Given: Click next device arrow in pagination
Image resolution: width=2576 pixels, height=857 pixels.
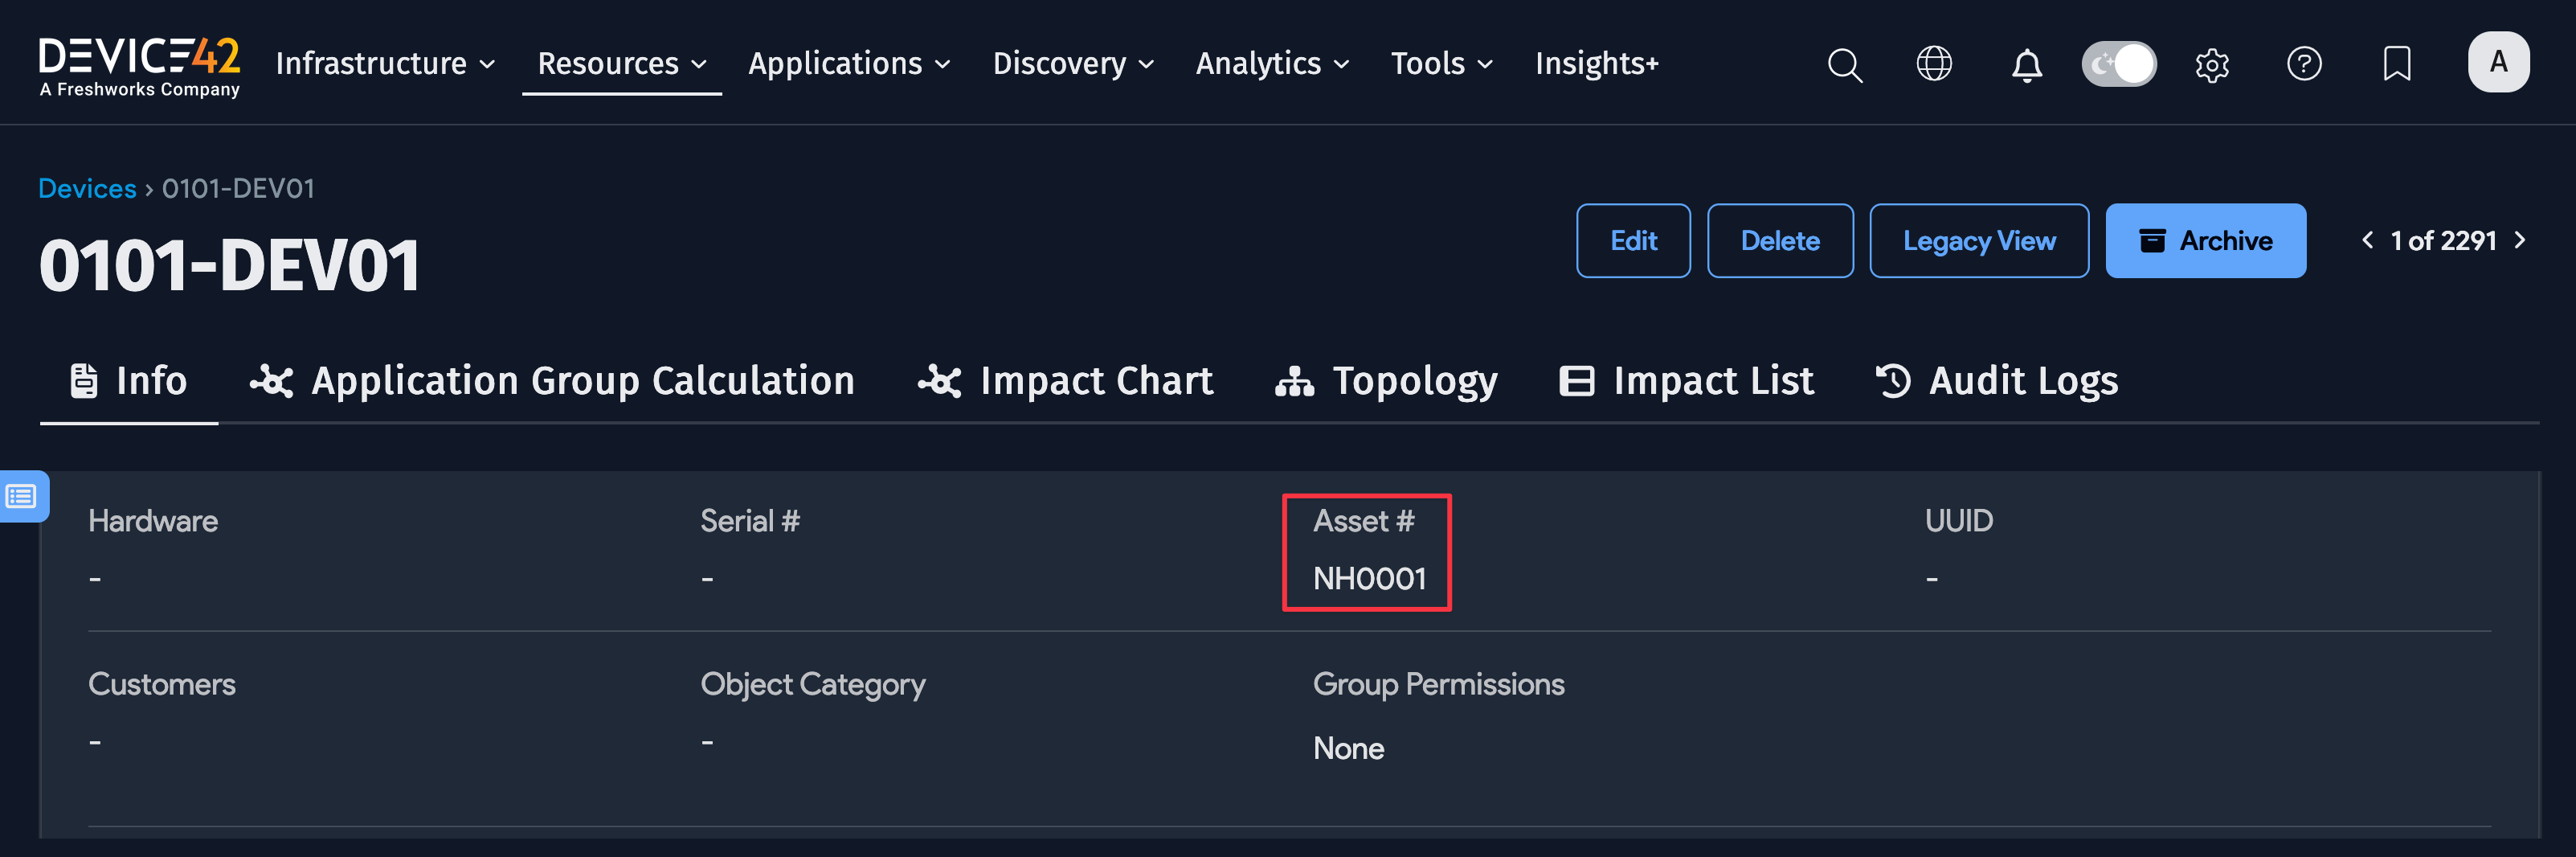Looking at the screenshot, I should 2519,240.
